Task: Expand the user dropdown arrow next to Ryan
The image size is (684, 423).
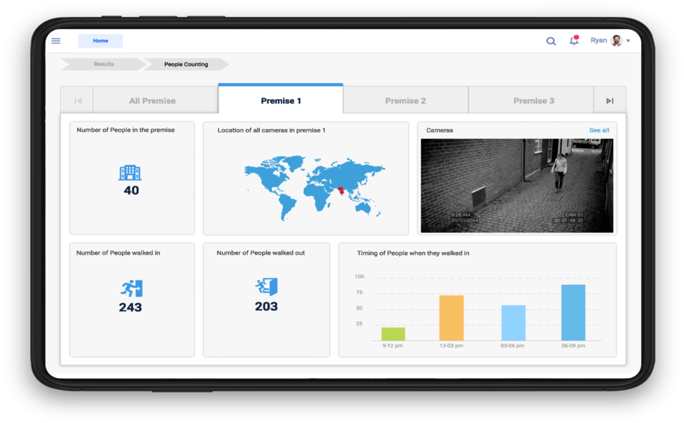Action: tap(628, 41)
